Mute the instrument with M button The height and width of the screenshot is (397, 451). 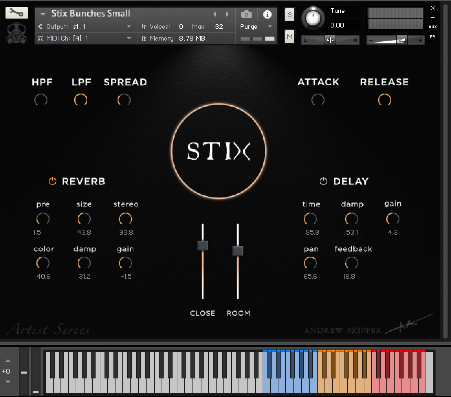[290, 37]
